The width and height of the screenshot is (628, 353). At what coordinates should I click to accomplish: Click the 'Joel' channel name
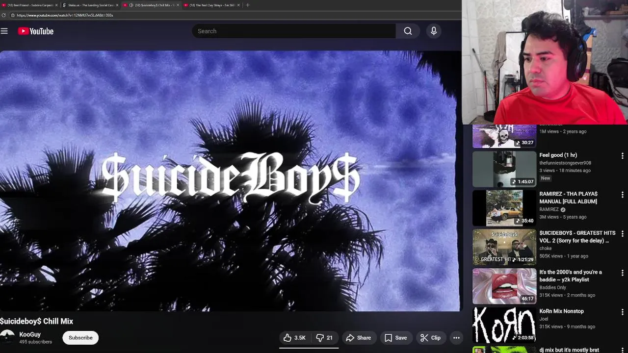point(544,319)
